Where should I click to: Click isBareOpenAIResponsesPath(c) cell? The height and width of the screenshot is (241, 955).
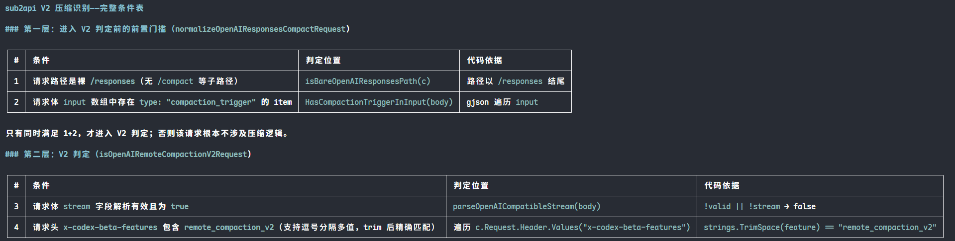tap(368, 81)
